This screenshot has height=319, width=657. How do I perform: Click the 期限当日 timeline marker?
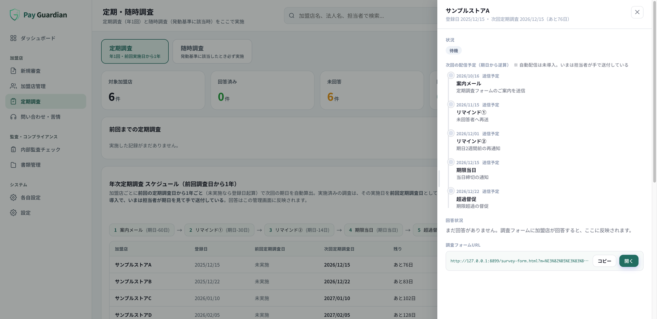(x=451, y=162)
